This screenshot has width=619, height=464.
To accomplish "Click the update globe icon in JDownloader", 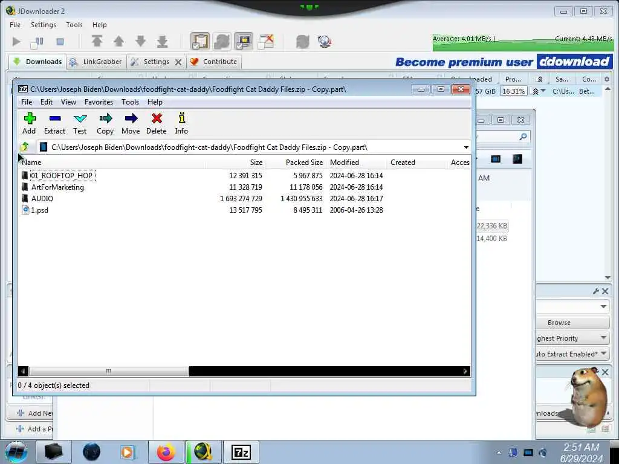I will coord(325,42).
